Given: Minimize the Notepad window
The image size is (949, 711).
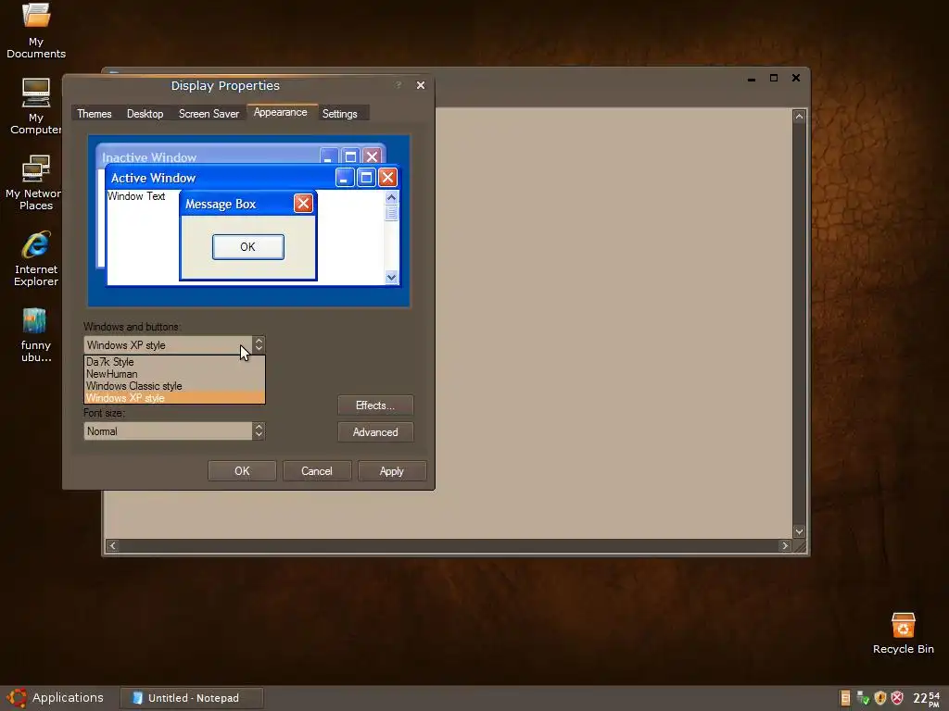Looking at the screenshot, I should pyautogui.click(x=751, y=78).
